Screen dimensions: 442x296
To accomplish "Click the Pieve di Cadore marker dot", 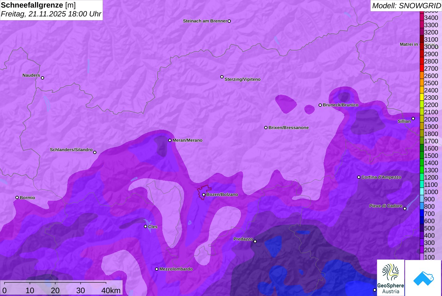I will [x=405, y=209].
